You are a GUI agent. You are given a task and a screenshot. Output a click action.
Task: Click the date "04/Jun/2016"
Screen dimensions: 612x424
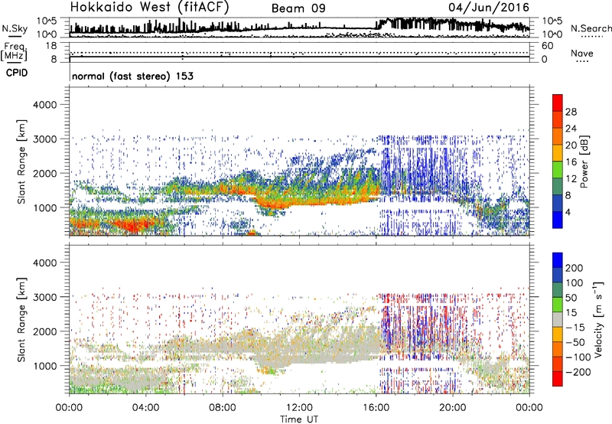[x=489, y=8]
